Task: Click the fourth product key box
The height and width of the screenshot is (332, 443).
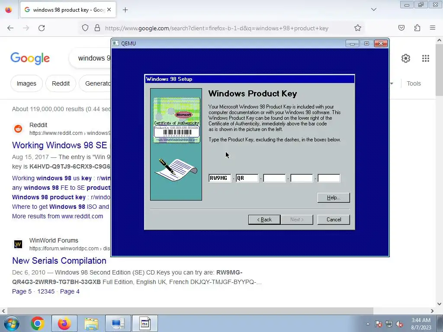Action: coord(302,178)
